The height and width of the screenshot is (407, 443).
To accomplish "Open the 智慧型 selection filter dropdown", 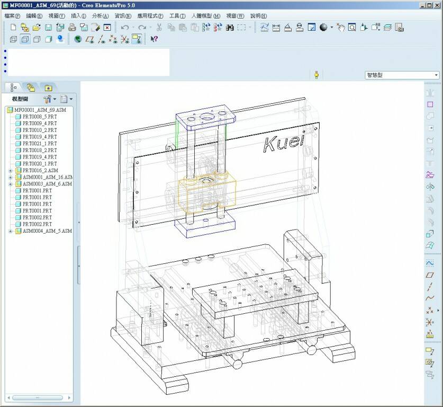I will [436, 75].
